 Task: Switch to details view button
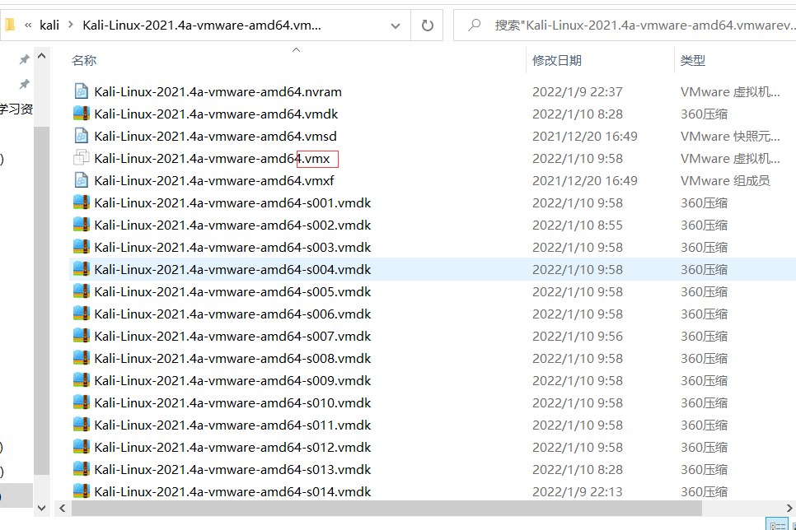click(777, 524)
